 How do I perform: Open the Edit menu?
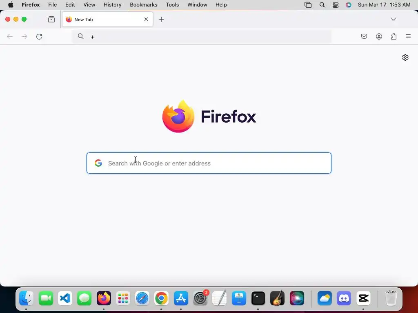[70, 5]
